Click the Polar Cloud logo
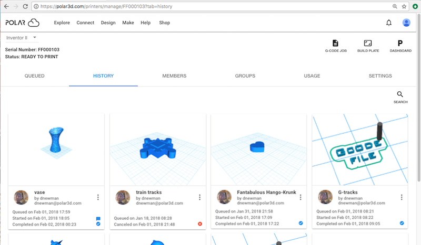 pos(22,23)
